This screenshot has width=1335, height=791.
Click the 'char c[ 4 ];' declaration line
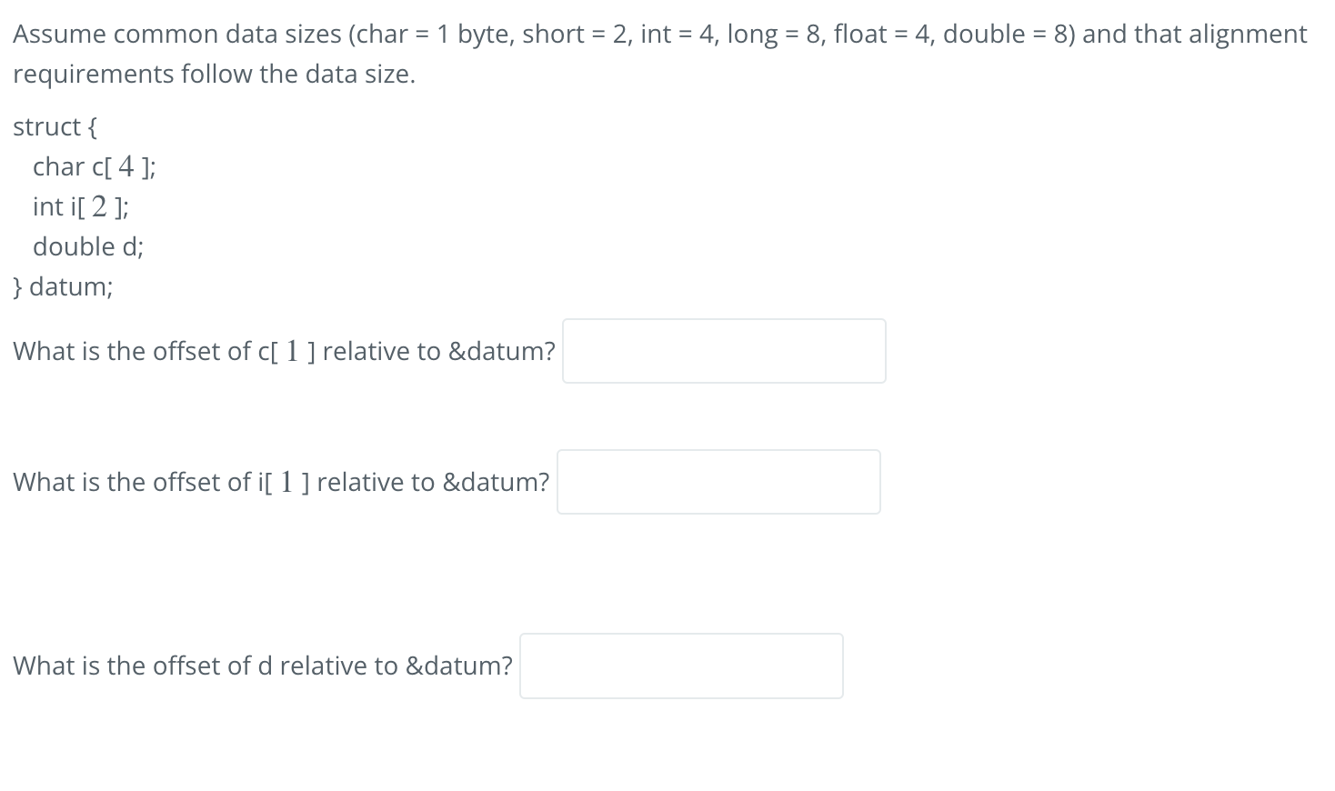pyautogui.click(x=95, y=166)
